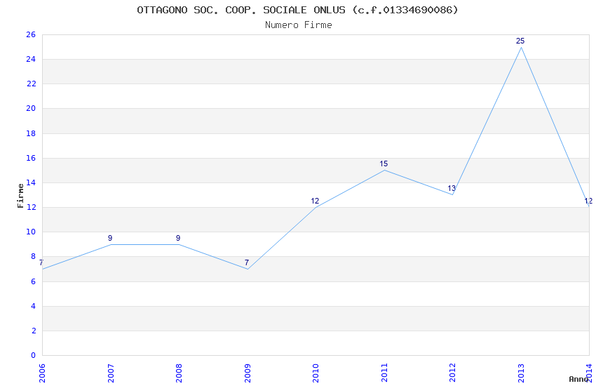Click y-axis tick label 2

click(x=33, y=331)
